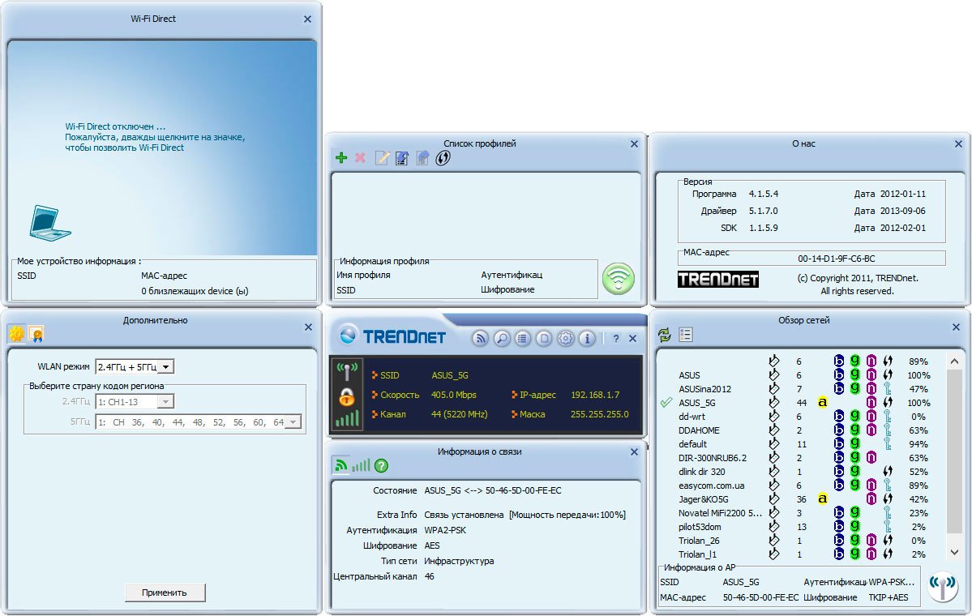
Task: Click the pencil edit profile icon
Action: coord(382,158)
